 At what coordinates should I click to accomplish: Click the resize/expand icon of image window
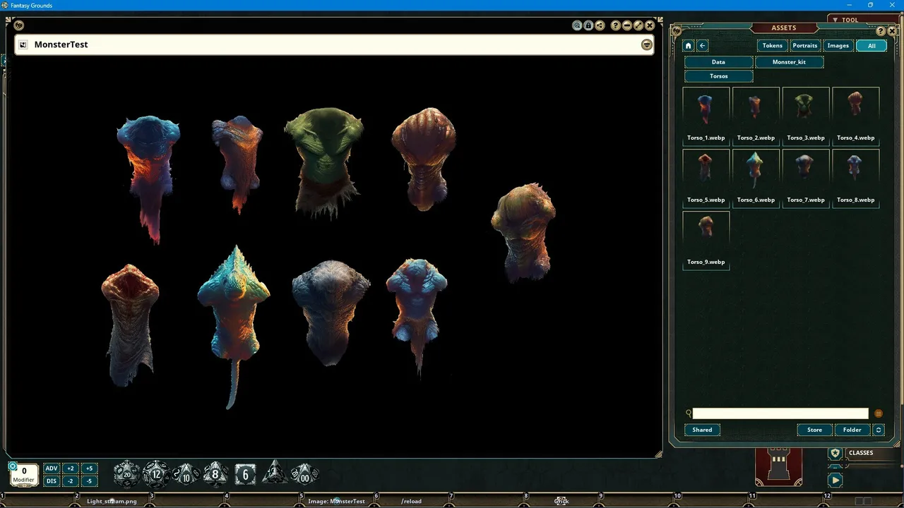click(x=638, y=25)
